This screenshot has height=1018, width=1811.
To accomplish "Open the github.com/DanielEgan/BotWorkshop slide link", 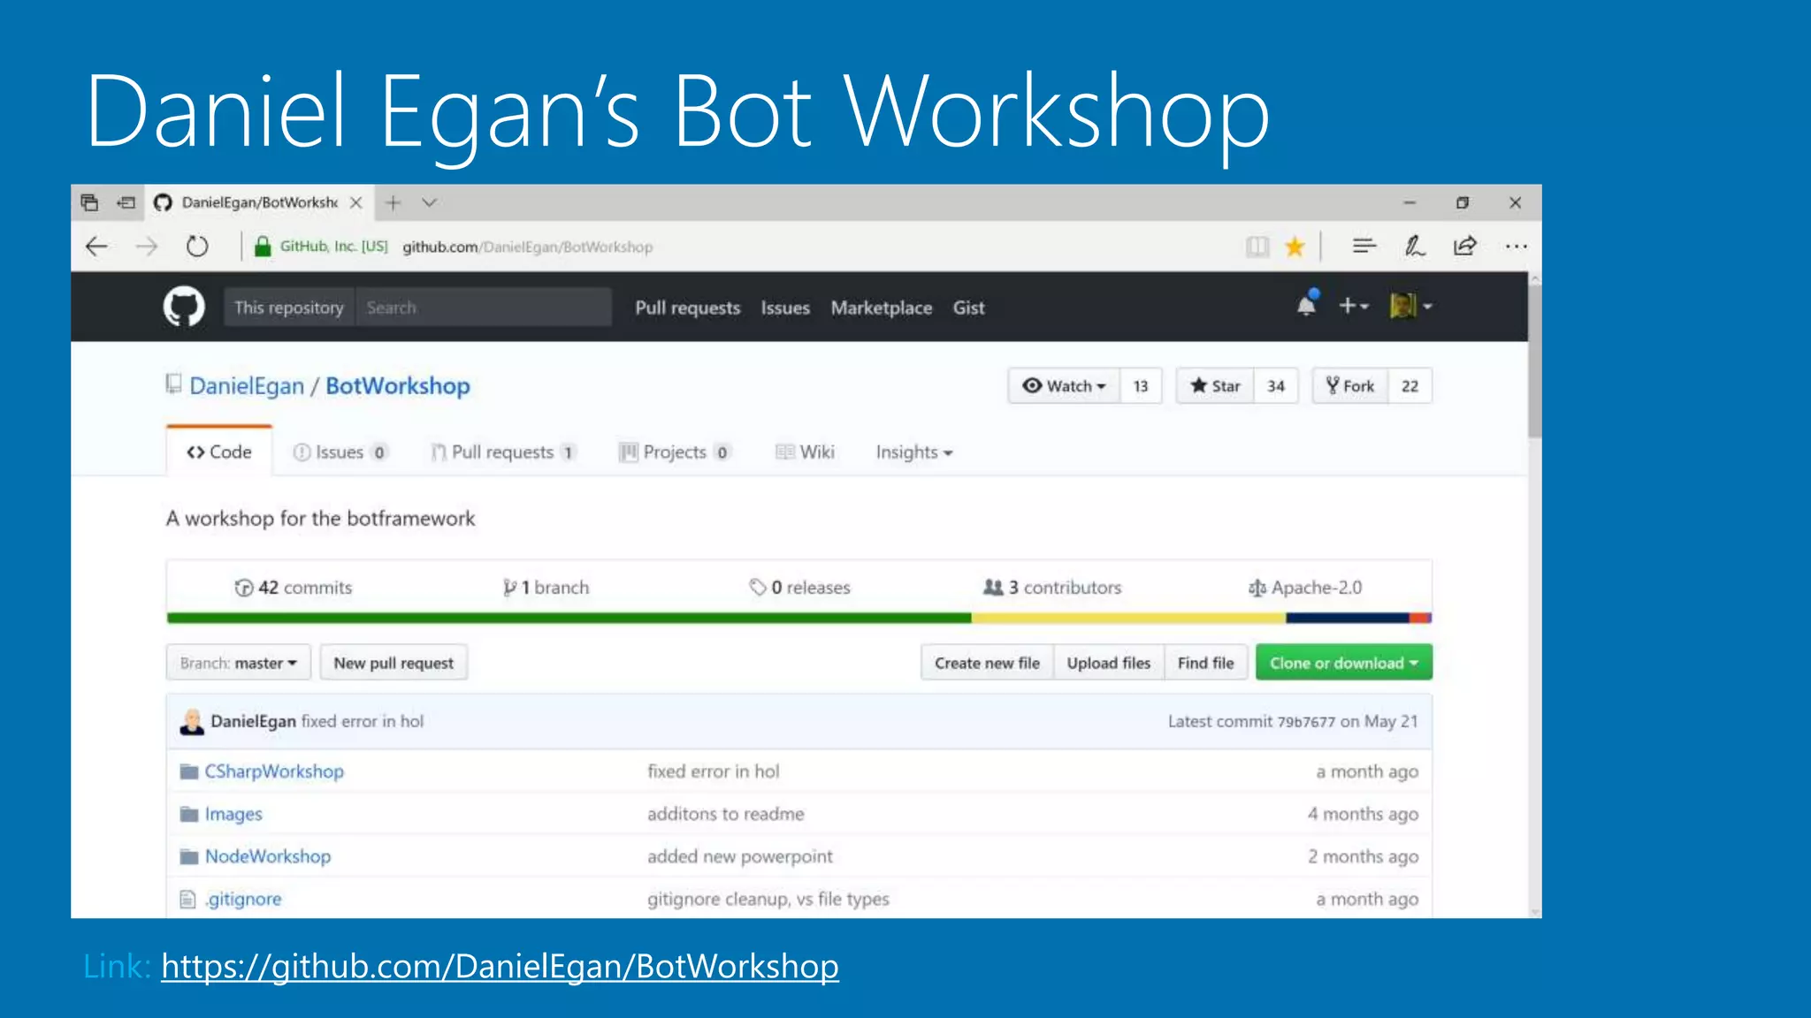I will pyautogui.click(x=500, y=966).
